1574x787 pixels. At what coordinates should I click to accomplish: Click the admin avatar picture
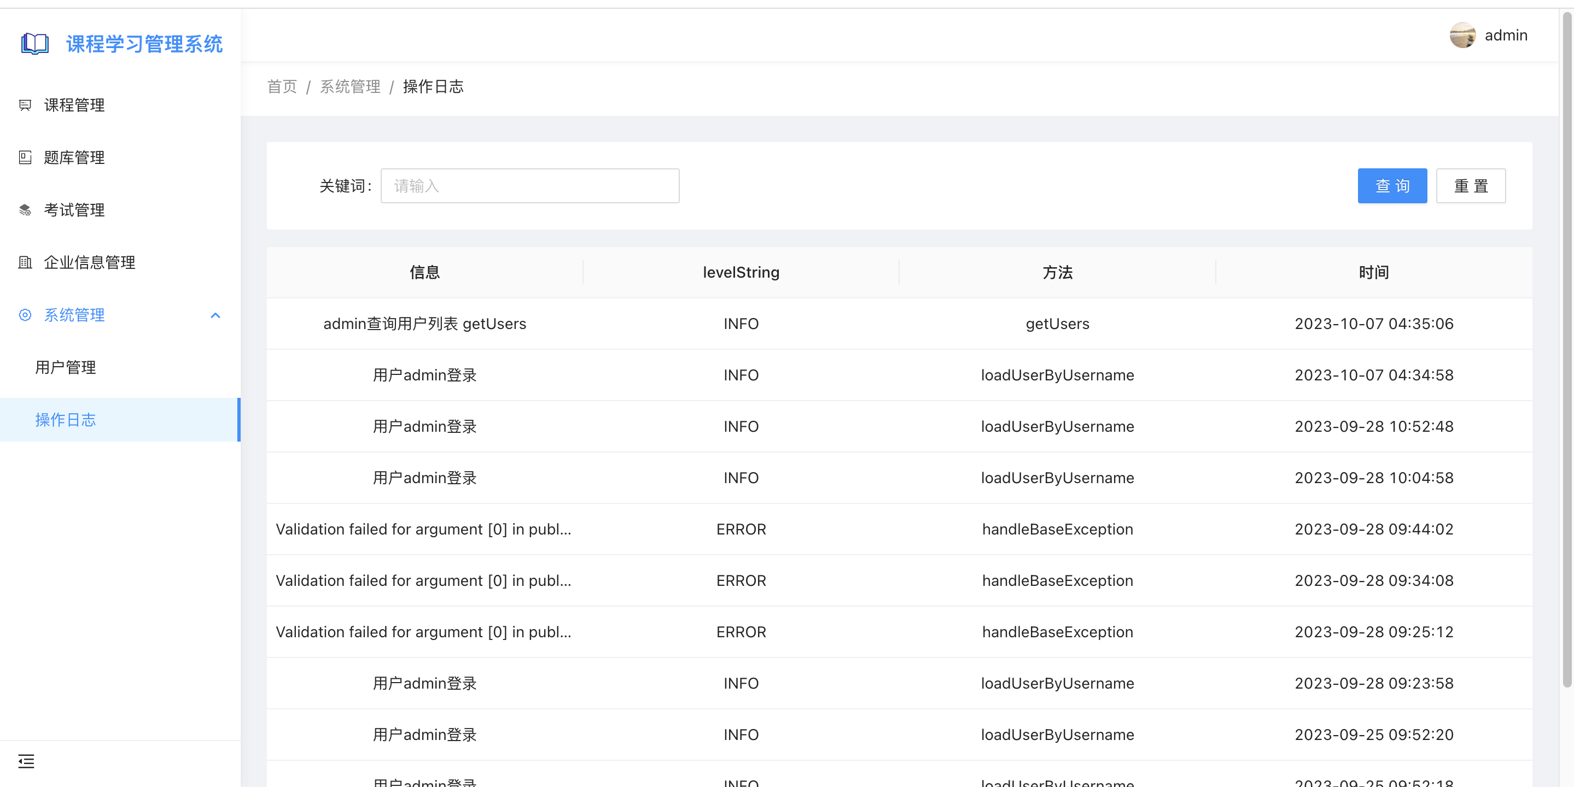1463,35
